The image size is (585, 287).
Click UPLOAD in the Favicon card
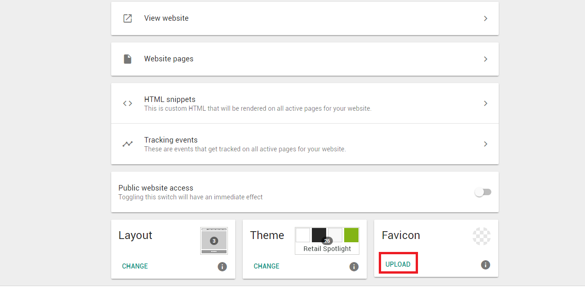(398, 264)
